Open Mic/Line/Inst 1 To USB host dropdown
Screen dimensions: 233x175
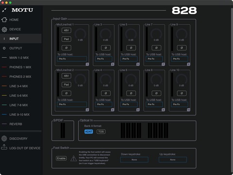pyautogui.click(x=72, y=59)
